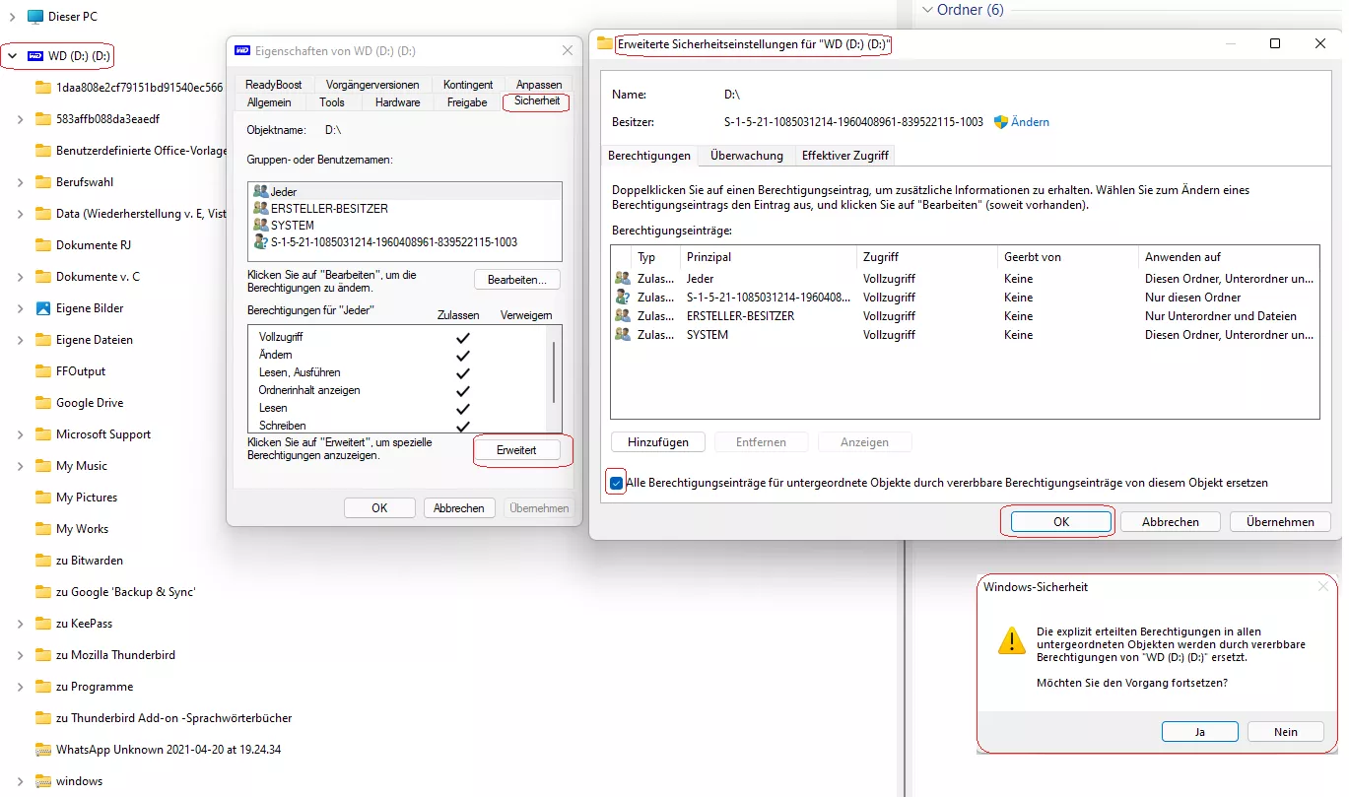Expand the zu Programme folder node
1349x797 pixels.
click(x=20, y=687)
